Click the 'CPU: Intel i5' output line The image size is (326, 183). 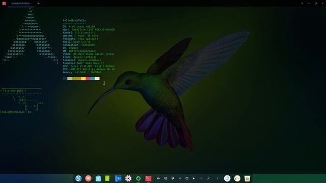coord(89,66)
